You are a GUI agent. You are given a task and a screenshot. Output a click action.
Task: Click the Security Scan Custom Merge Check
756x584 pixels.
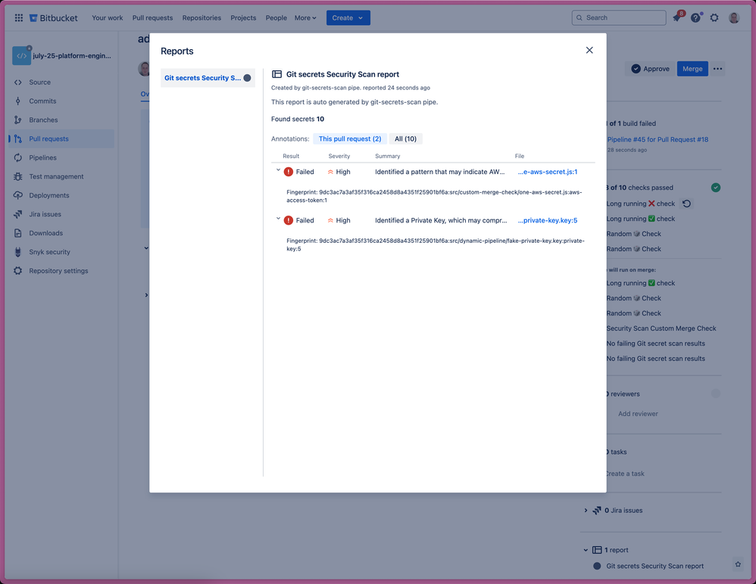(x=661, y=328)
